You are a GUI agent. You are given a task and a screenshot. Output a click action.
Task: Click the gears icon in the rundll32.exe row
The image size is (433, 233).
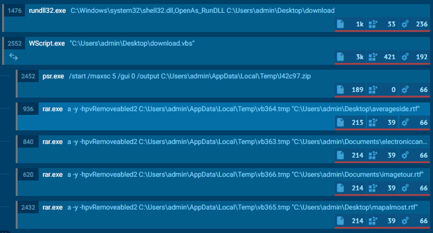pyautogui.click(x=405, y=24)
